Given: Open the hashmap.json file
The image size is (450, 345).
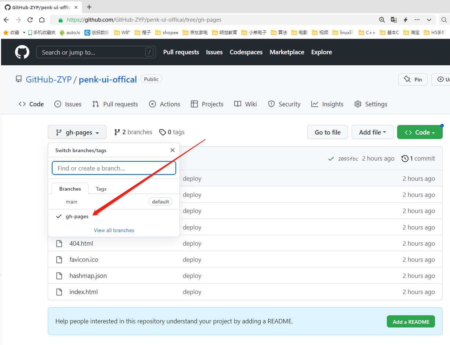Looking at the screenshot, I should pyautogui.click(x=88, y=276).
